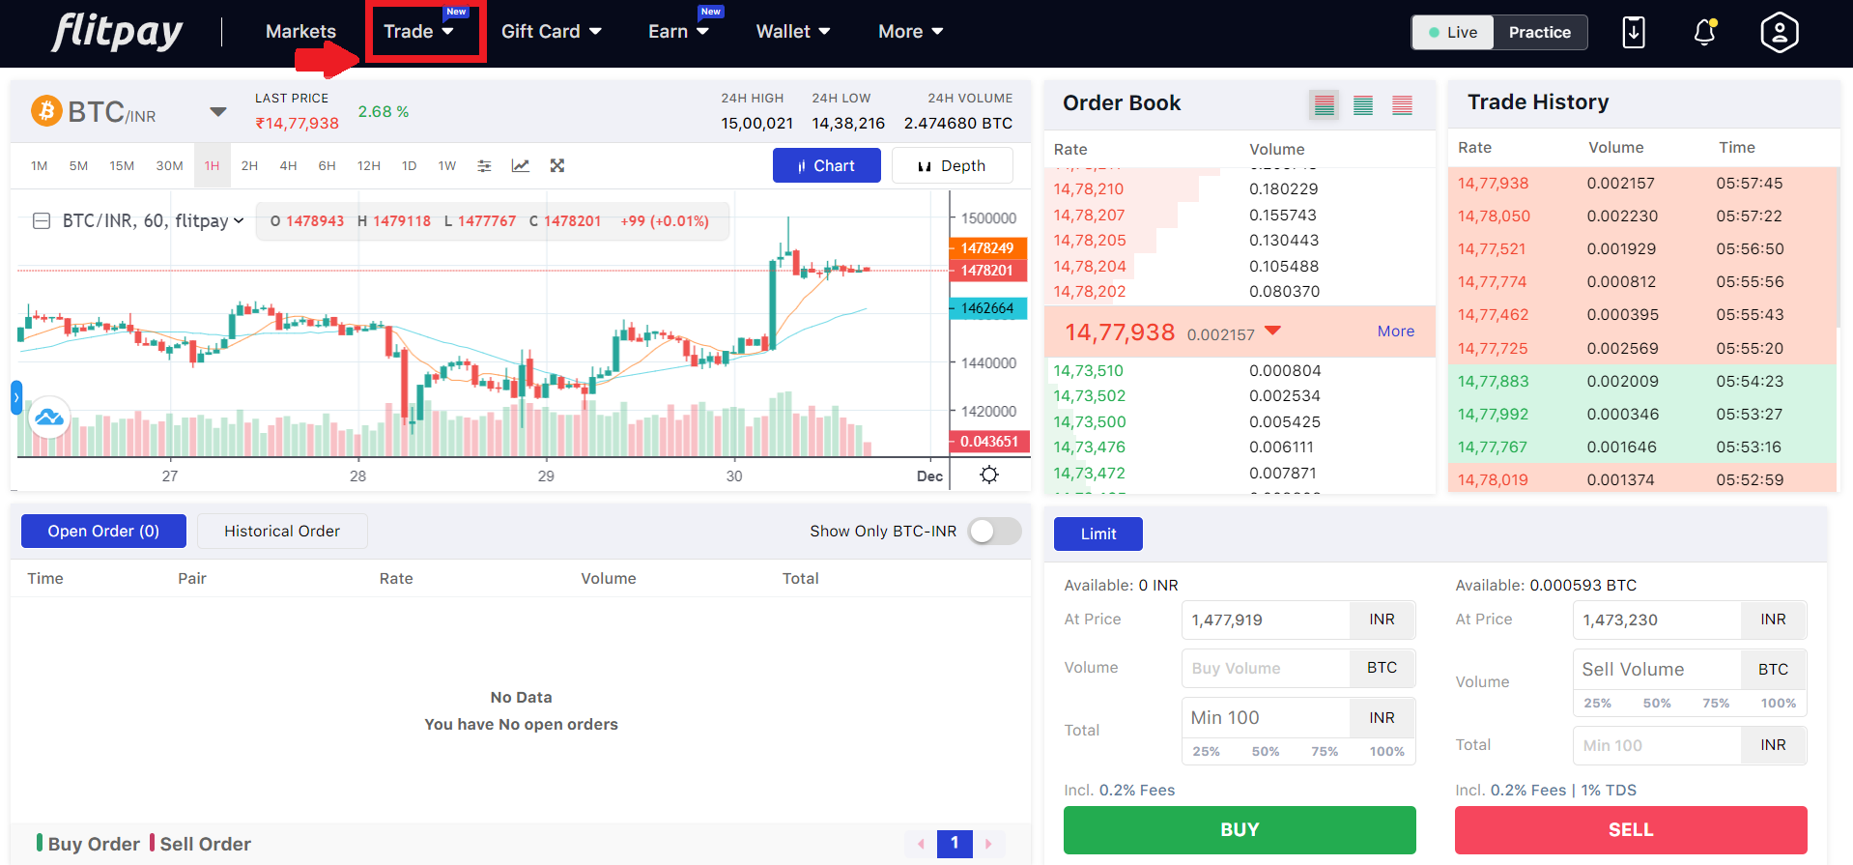Select sell order at rate 14,78,210

click(1240, 188)
